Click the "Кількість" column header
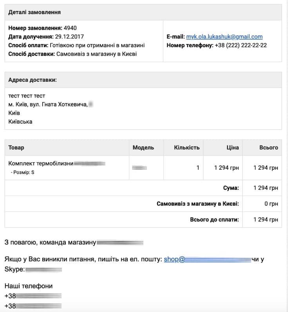The height and width of the screenshot is (312, 288). 187,147
